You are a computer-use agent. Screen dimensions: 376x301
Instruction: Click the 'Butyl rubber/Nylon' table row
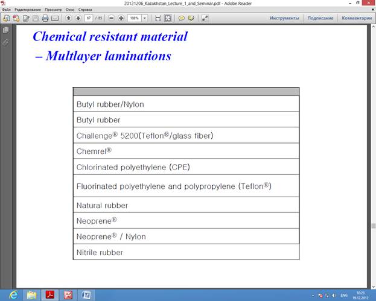click(x=186, y=104)
